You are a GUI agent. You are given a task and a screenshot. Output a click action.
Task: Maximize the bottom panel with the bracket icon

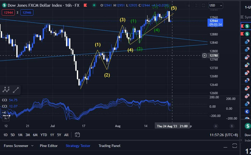pos(235,146)
